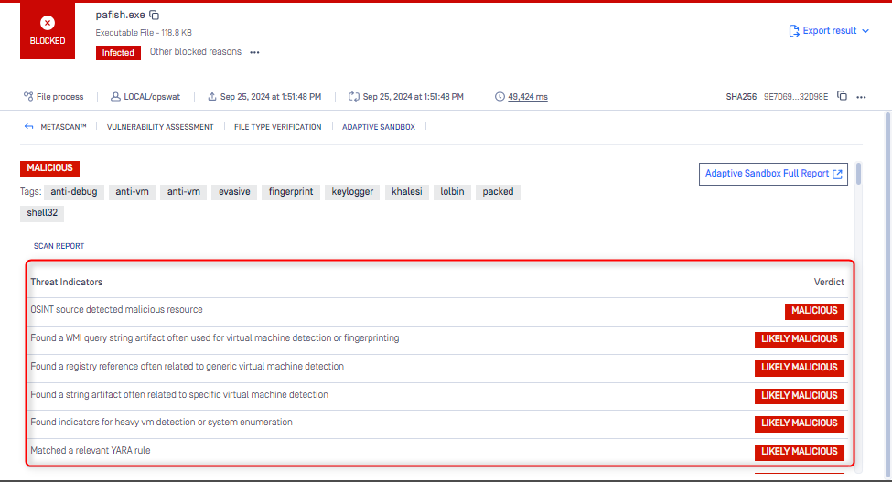Select the evasive tag

(234, 192)
